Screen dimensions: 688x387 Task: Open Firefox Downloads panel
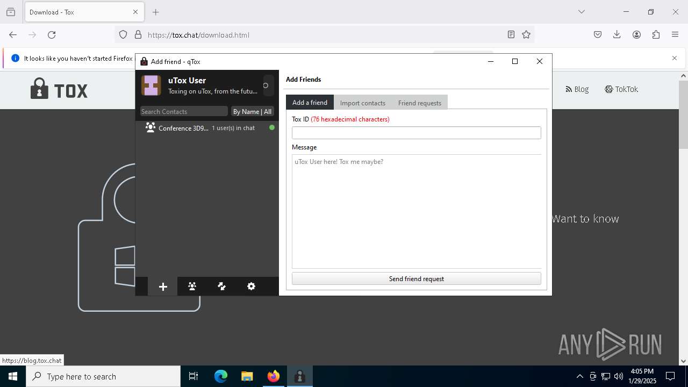click(617, 34)
